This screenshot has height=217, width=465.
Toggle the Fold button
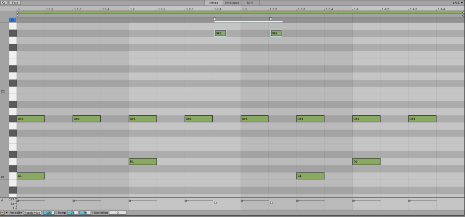[15, 3]
